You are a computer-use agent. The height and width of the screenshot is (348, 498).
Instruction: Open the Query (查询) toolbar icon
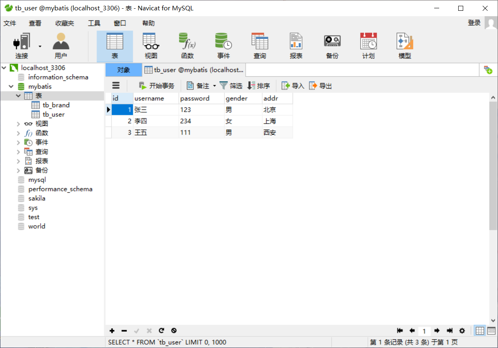tap(260, 46)
